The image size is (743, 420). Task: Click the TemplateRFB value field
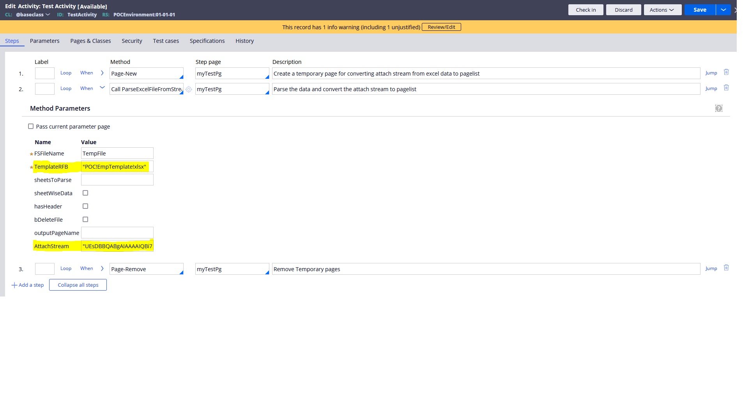[117, 166]
